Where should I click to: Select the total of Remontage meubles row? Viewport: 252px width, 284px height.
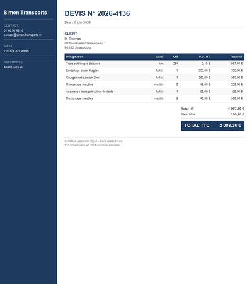pyautogui.click(x=237, y=98)
